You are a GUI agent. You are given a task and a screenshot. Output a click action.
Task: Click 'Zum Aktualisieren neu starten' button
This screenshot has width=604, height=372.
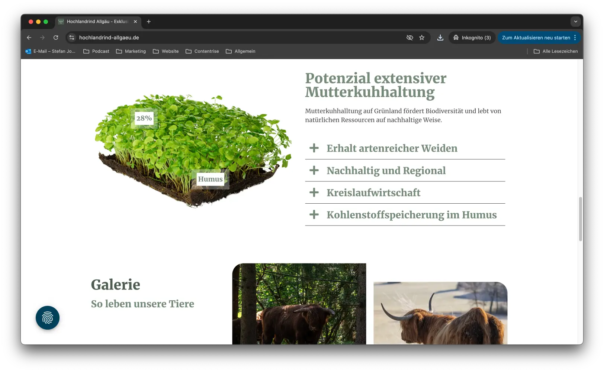tap(536, 38)
